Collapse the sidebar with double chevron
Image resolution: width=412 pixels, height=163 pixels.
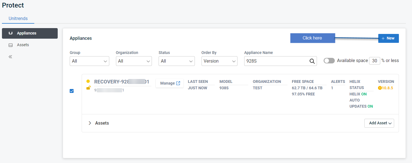click(11, 57)
